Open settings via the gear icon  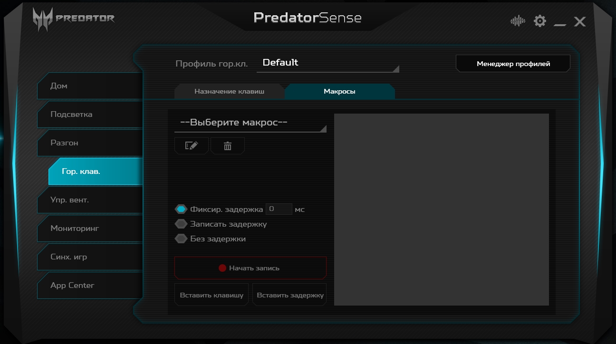click(x=540, y=21)
